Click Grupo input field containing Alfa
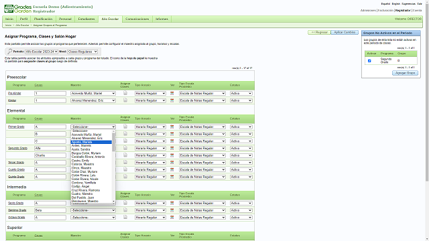This screenshot has width=429, height=241. click(x=50, y=149)
